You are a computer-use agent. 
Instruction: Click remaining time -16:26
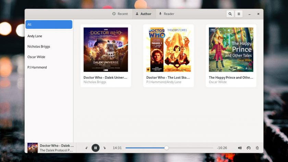(x=222, y=148)
